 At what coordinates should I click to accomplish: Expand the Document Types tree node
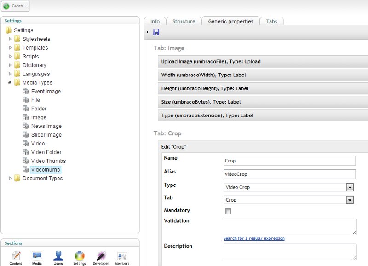point(10,179)
